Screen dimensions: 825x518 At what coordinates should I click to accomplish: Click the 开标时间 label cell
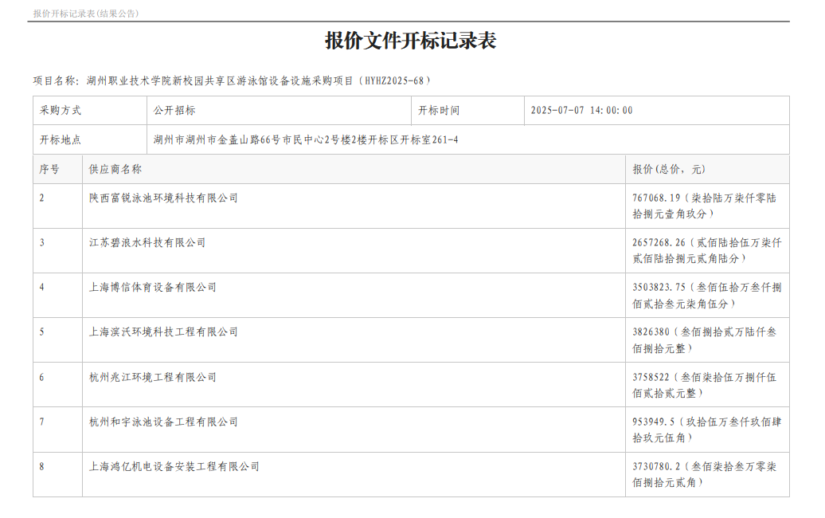coord(467,111)
